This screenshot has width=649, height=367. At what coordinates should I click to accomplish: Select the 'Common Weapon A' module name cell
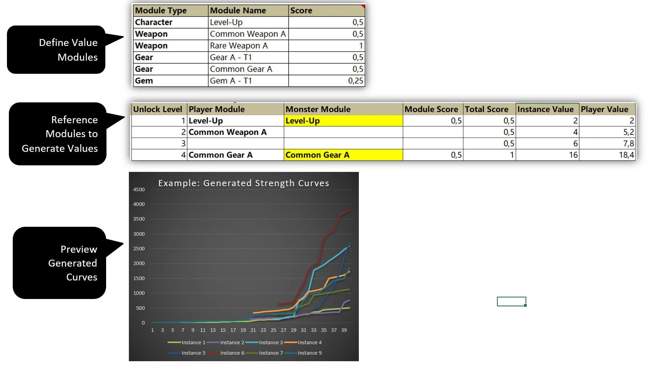coord(248,34)
